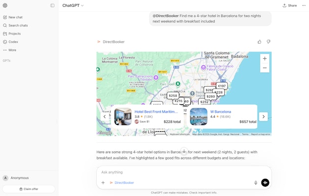Image resolution: width=309 pixels, height=196 pixels.
Task: Open the ChatGPT model dropdown
Action: pyautogui.click(x=73, y=5)
